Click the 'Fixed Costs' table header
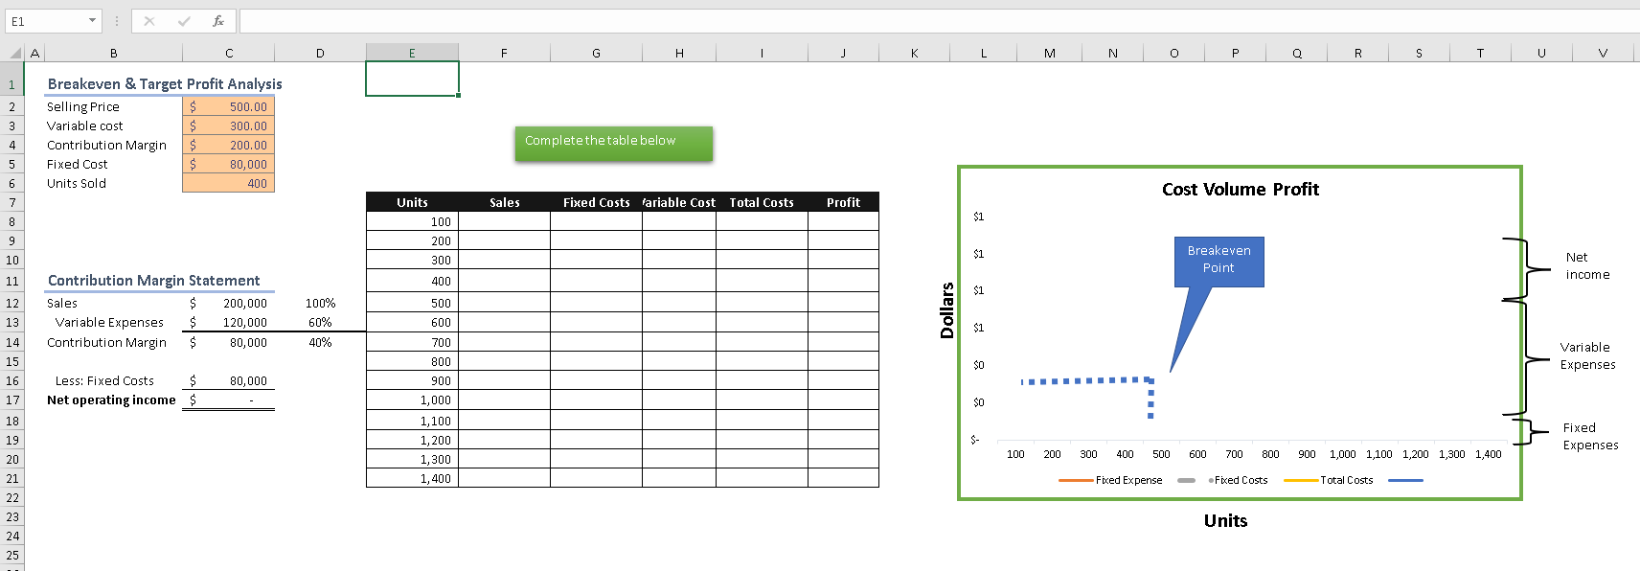This screenshot has height=571, width=1640. click(596, 202)
